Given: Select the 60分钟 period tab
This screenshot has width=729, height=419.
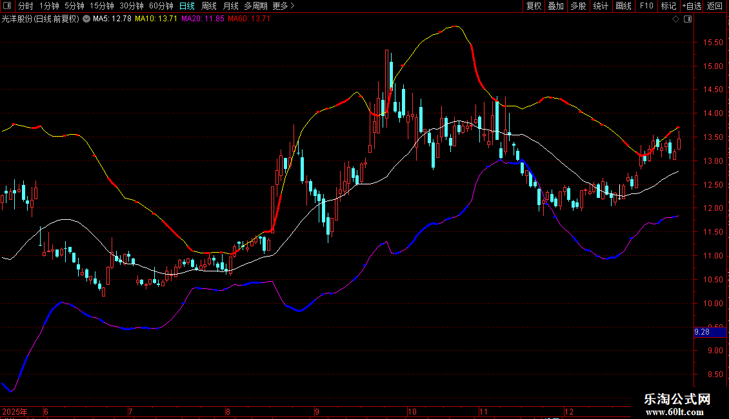Looking at the screenshot, I should click(161, 6).
